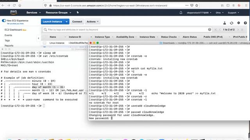Click the left terminal shell prompt cursor
The height and width of the screenshot is (140, 250).
click(x=44, y=106)
